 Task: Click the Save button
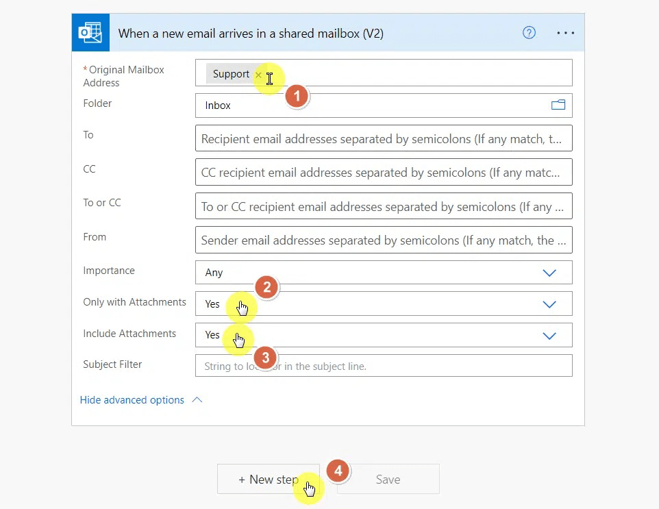(x=388, y=480)
